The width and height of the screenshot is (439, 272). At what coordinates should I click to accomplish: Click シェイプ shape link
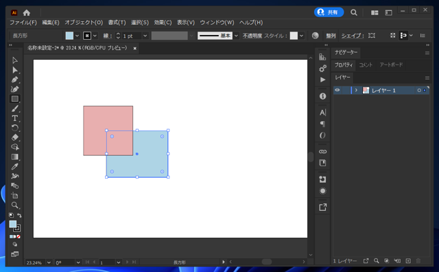click(353, 36)
